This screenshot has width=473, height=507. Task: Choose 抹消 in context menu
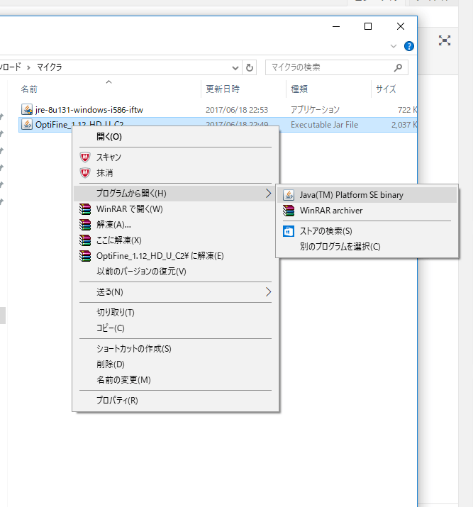[x=176, y=173]
